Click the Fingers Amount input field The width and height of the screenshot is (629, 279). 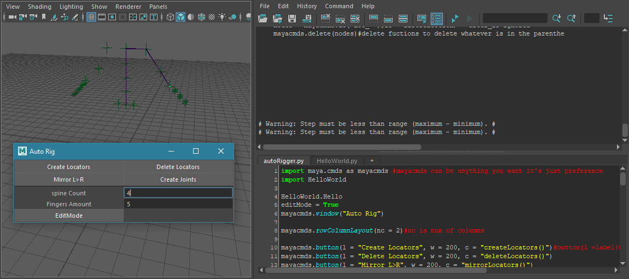coord(178,204)
